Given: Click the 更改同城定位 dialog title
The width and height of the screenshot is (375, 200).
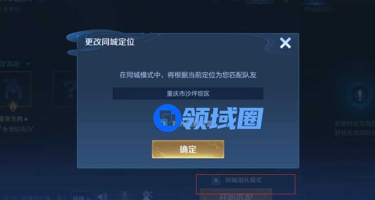Looking at the screenshot, I should (110, 42).
